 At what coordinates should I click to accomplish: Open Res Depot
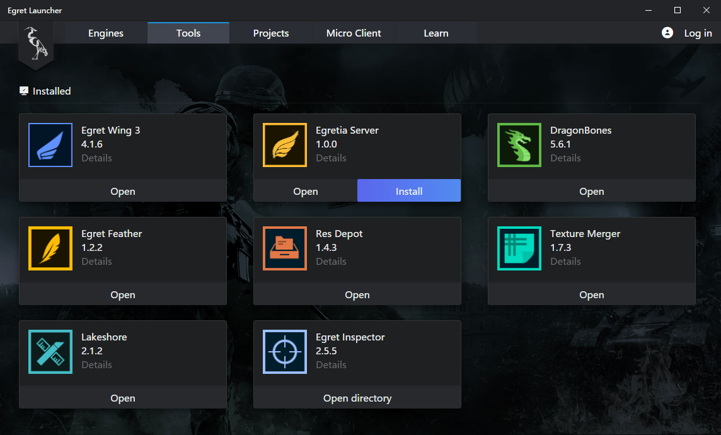[x=357, y=294]
